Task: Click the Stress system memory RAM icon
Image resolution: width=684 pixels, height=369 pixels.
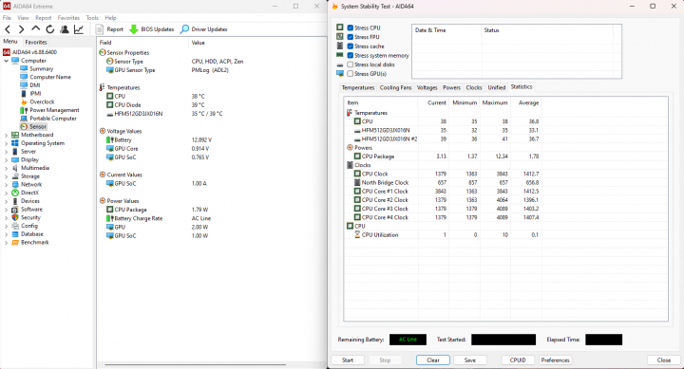Action: pyautogui.click(x=340, y=55)
